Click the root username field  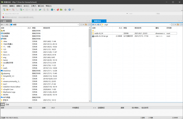click(142, 14)
